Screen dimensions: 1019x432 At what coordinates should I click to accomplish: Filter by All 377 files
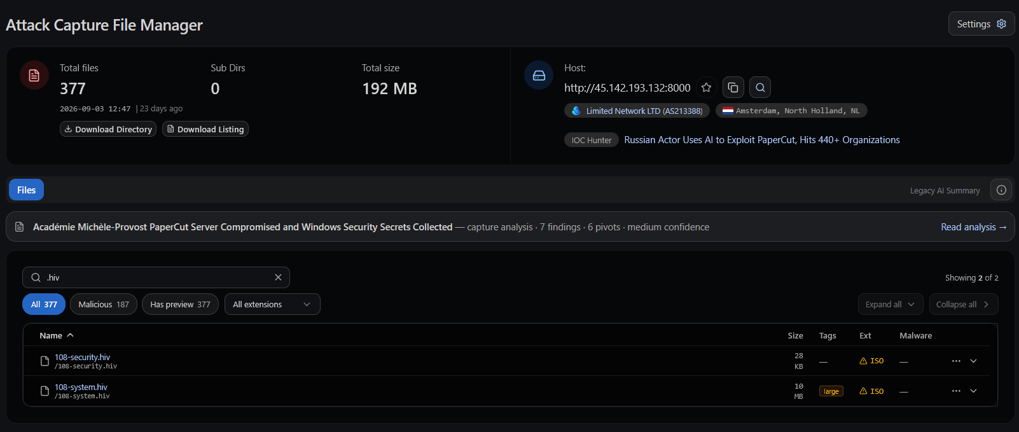click(44, 304)
